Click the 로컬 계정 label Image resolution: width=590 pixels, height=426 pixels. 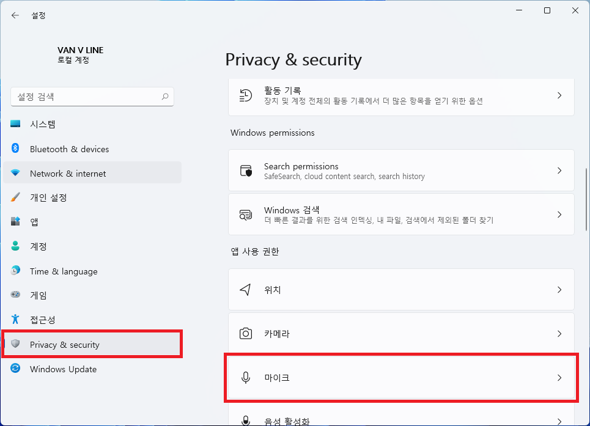[x=73, y=60]
